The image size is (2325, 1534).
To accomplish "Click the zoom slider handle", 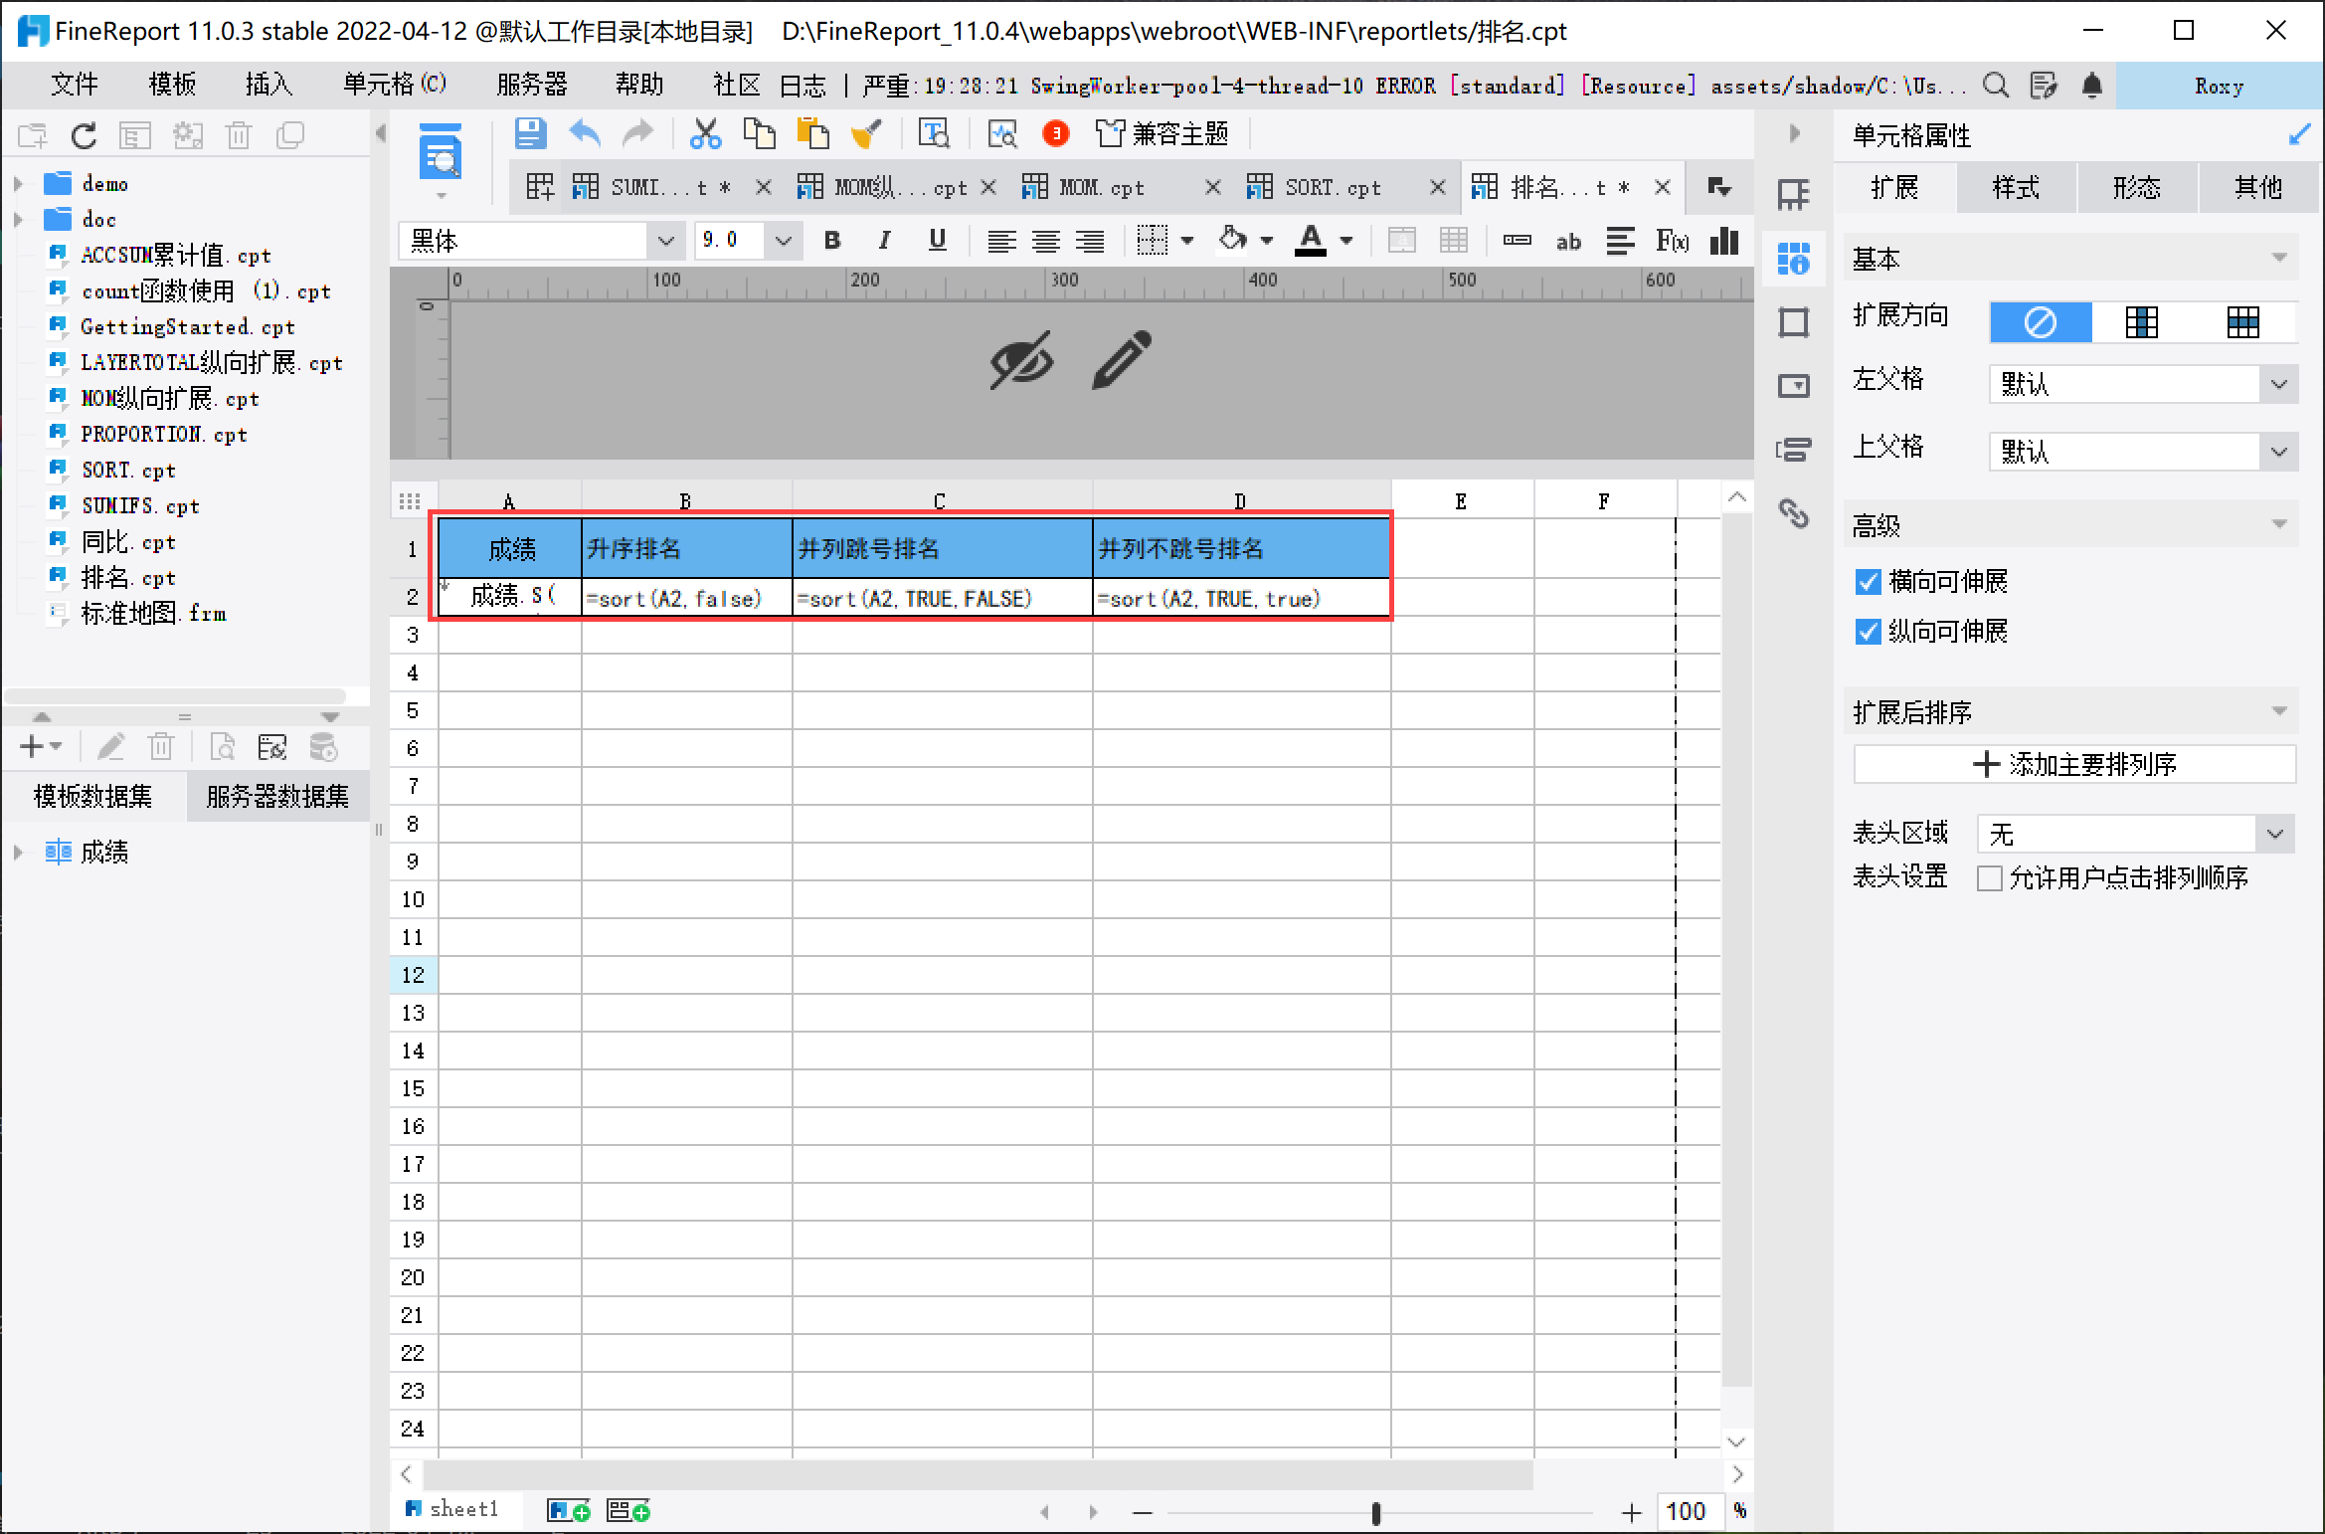I will pyautogui.click(x=1376, y=1513).
